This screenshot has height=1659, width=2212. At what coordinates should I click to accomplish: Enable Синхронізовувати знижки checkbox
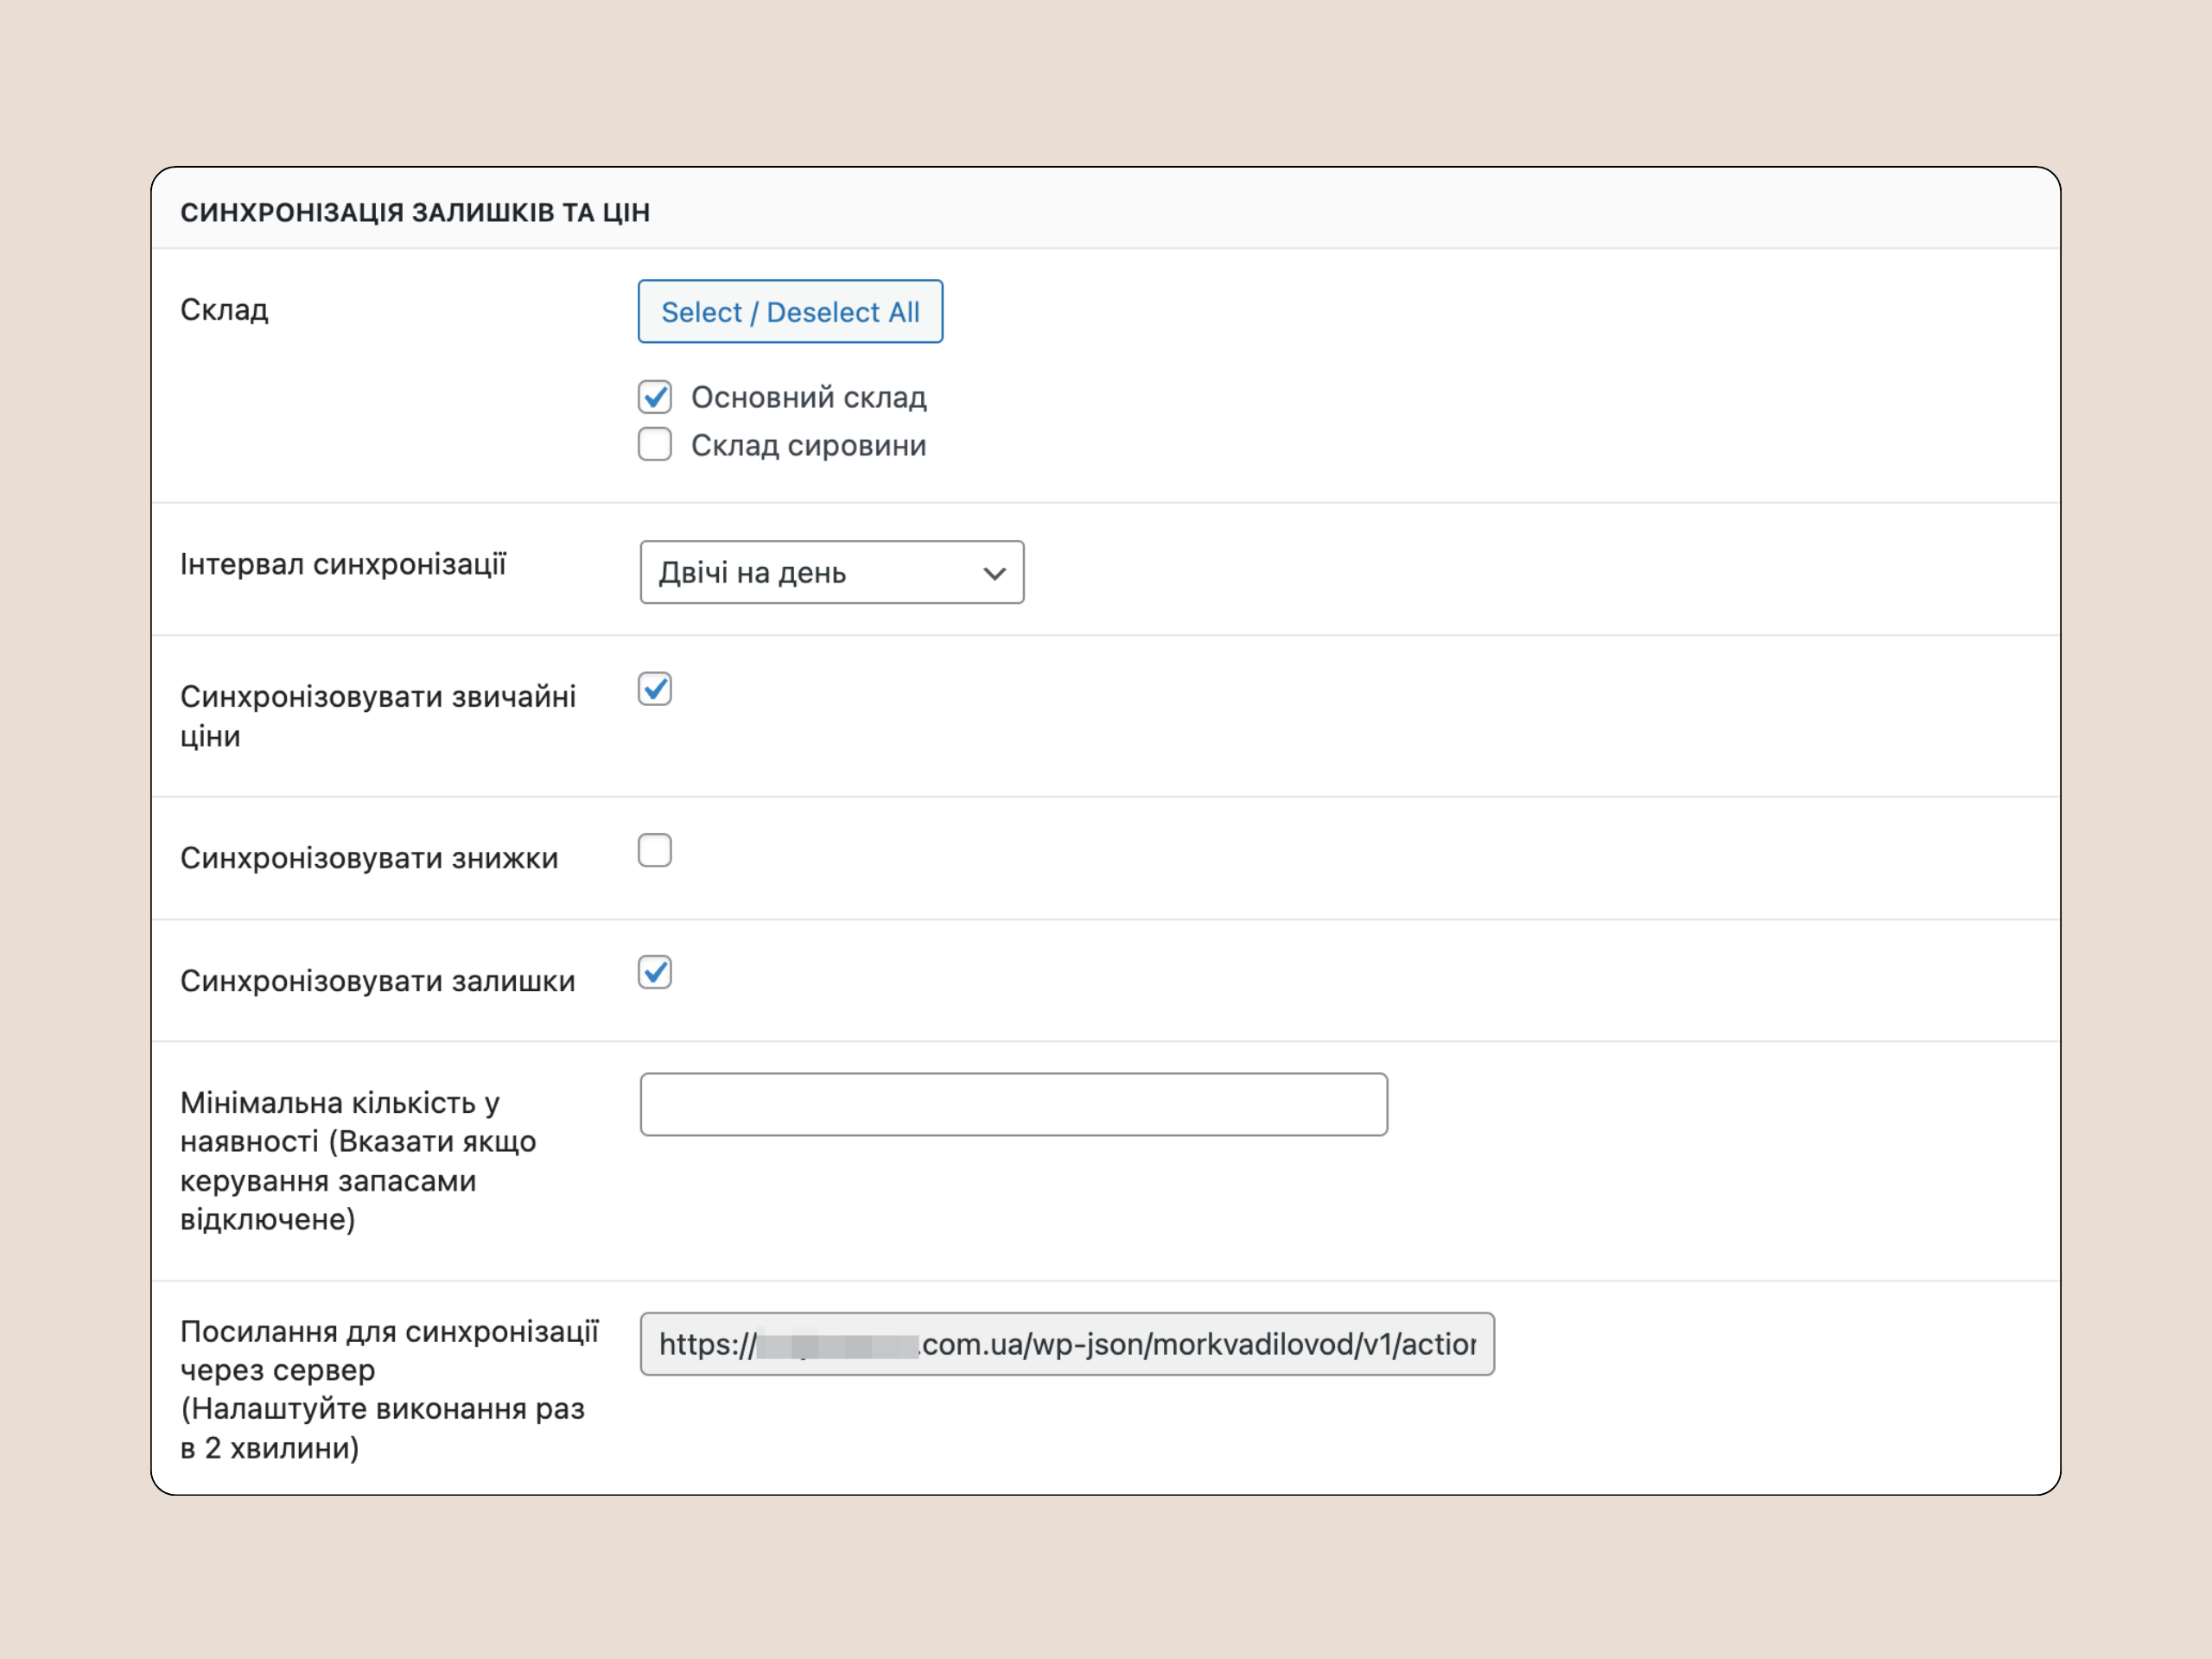[655, 850]
